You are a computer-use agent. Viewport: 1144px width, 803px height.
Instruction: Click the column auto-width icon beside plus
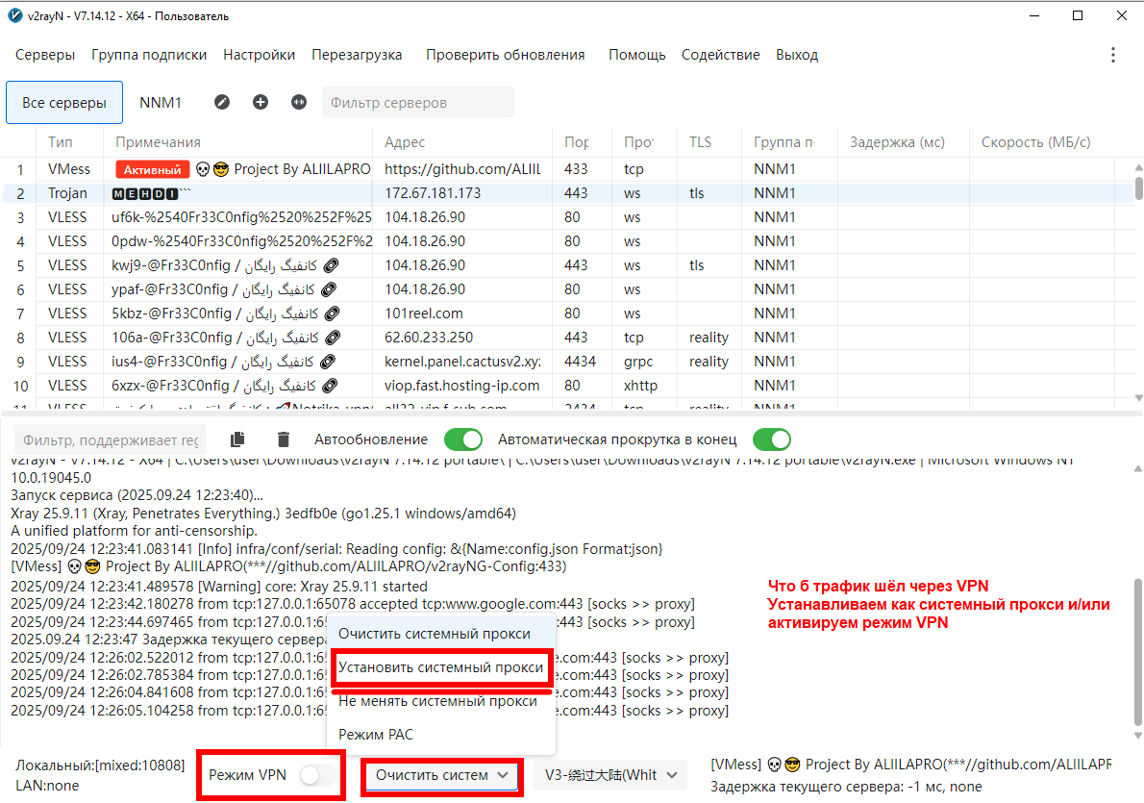click(x=299, y=102)
